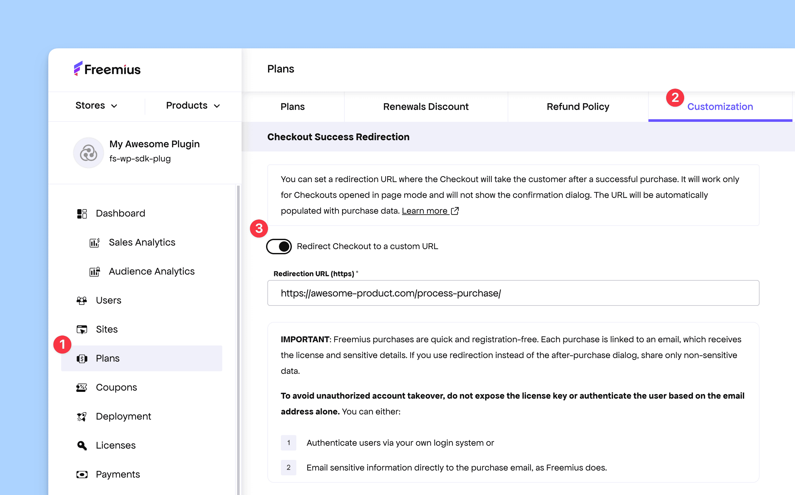This screenshot has width=795, height=495.
Task: Click the Users group icon
Action: pyautogui.click(x=82, y=301)
